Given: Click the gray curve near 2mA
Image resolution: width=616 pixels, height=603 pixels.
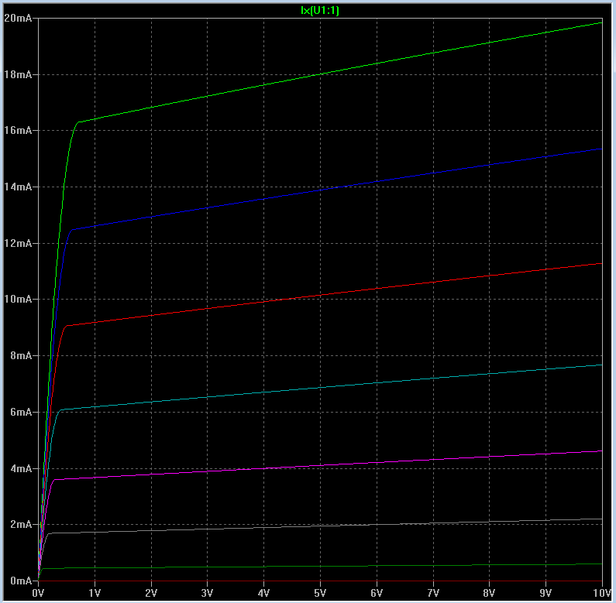Looking at the screenshot, I should (320, 526).
